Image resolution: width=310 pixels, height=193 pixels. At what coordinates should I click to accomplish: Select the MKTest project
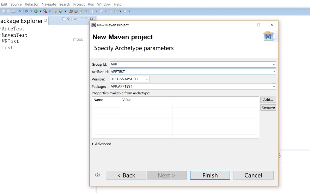(10, 41)
